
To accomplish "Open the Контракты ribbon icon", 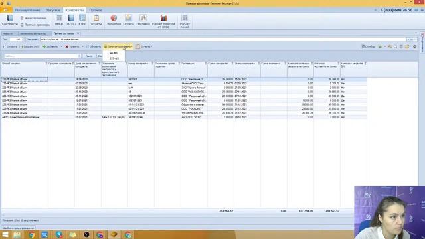I will tap(10, 21).
